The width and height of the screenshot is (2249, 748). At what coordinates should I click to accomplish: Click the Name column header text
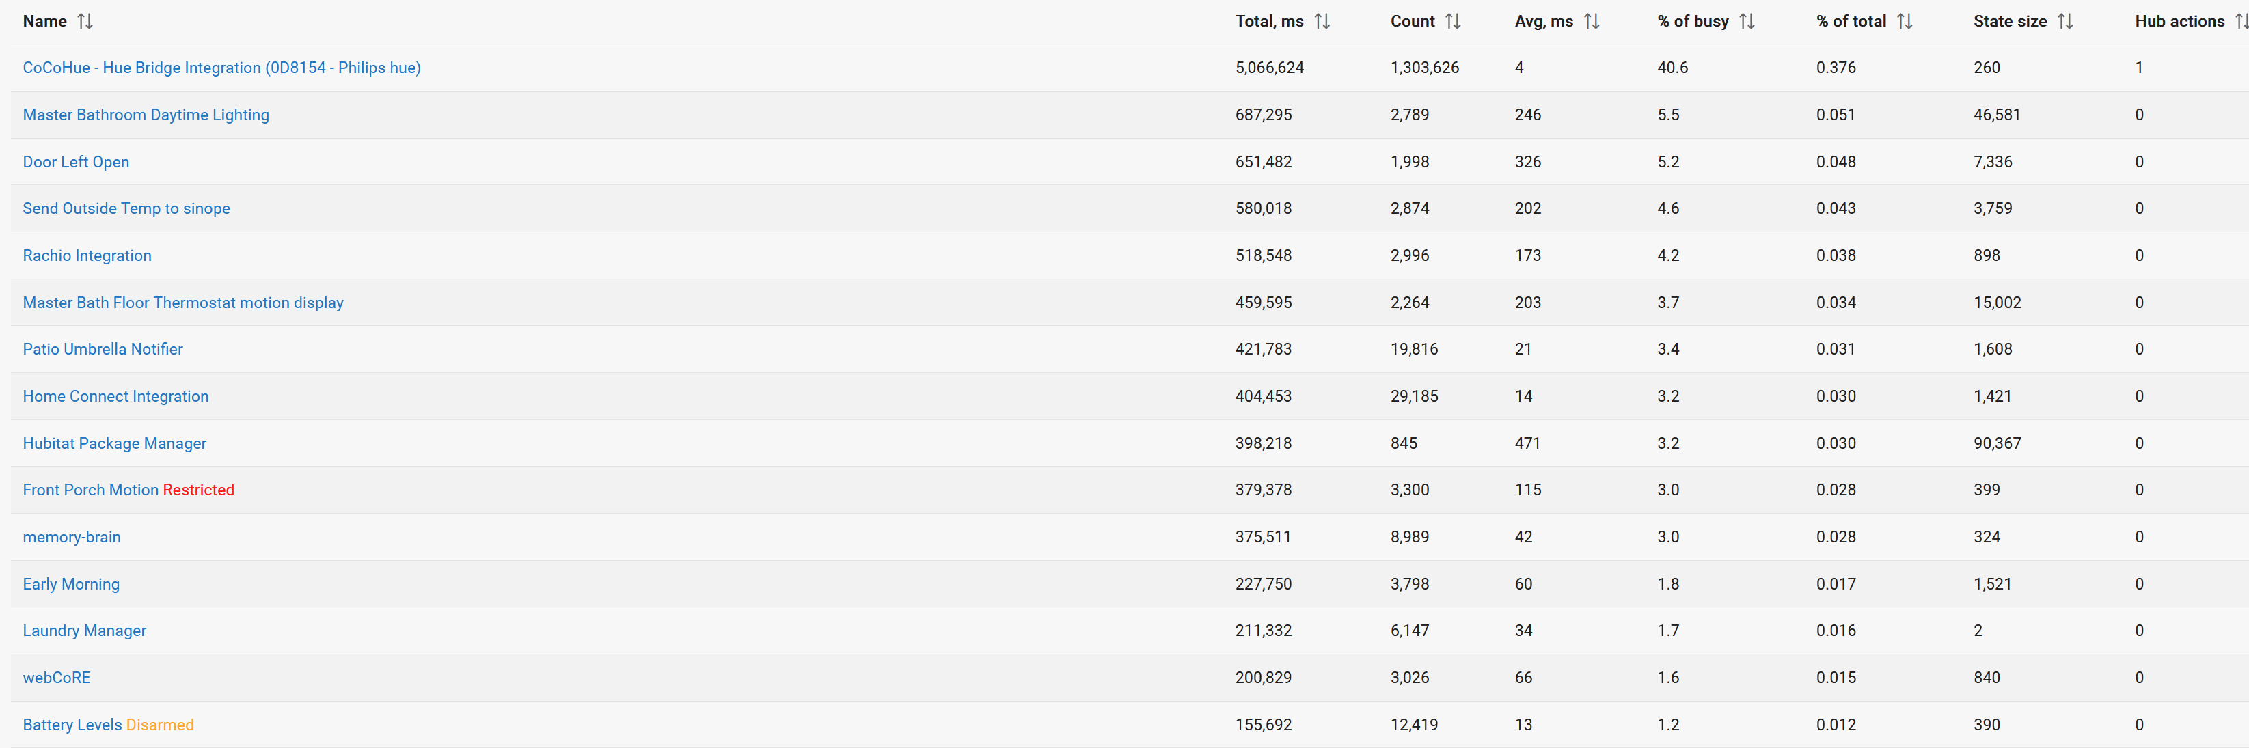(x=44, y=21)
